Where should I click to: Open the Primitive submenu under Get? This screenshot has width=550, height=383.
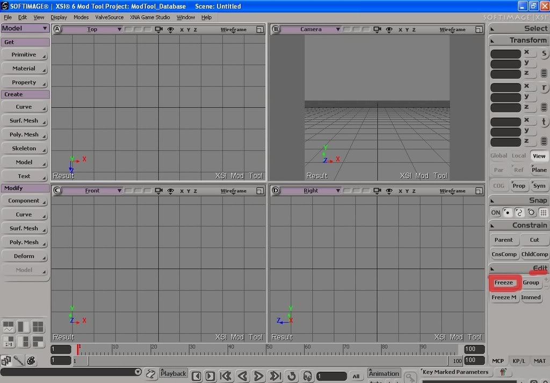[x=24, y=55]
